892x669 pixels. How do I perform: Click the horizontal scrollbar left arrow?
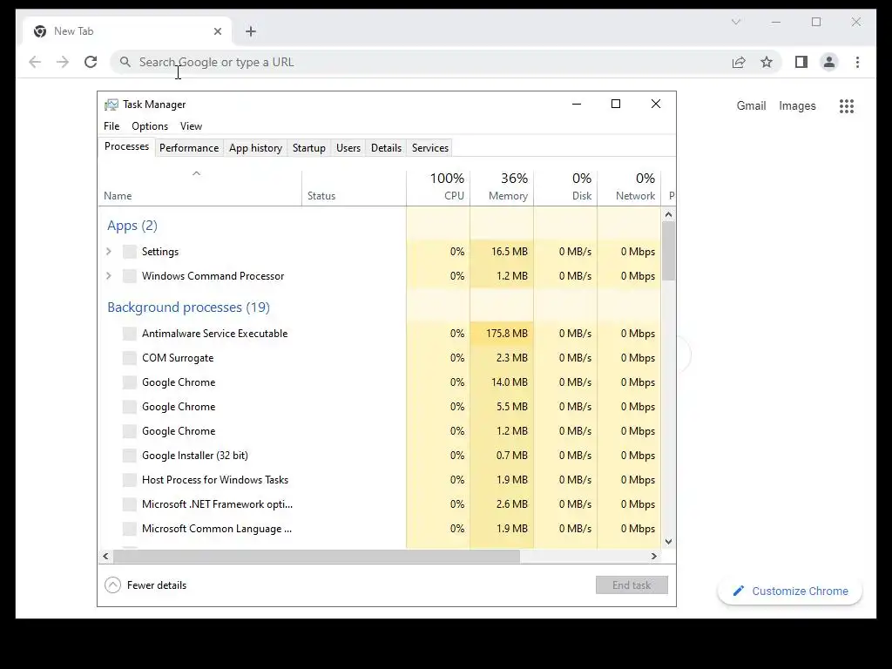coord(105,557)
